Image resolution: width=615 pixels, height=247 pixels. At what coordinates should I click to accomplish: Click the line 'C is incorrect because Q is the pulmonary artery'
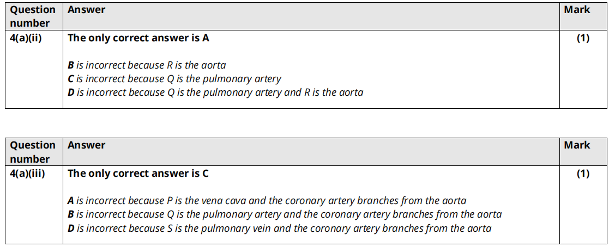point(174,79)
